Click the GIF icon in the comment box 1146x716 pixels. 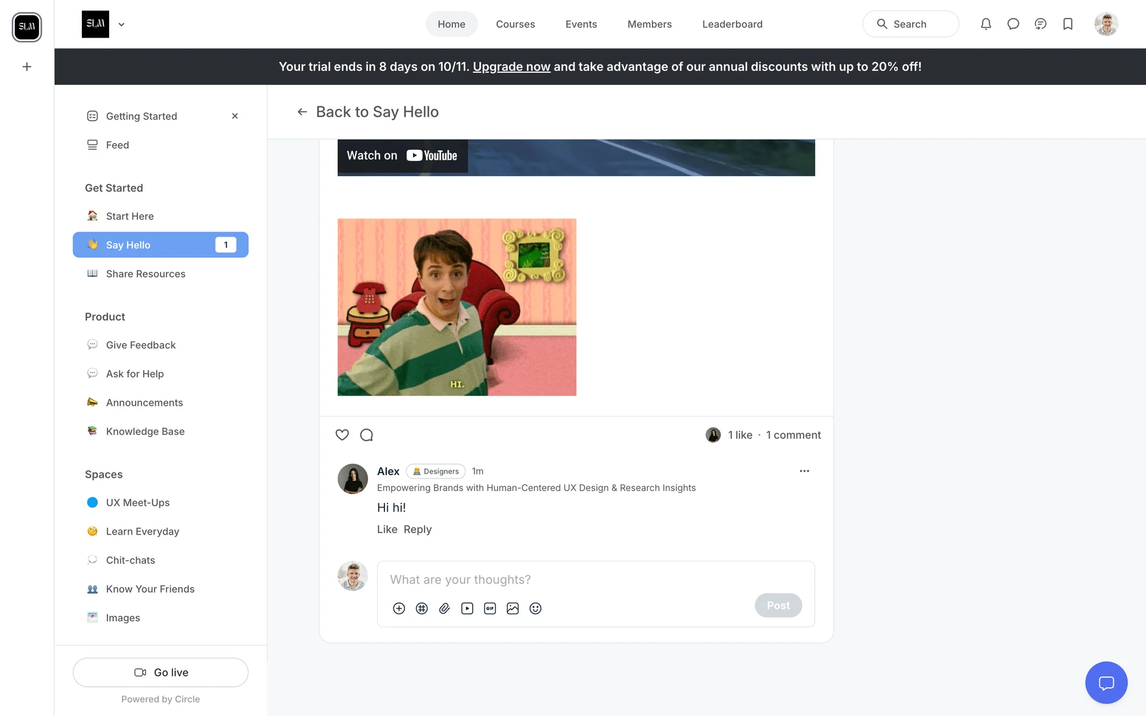(490, 608)
